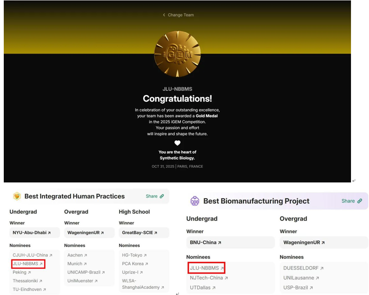
Task: Click the Best Biomanufacturing Project award icon
Action: pyautogui.click(x=195, y=201)
